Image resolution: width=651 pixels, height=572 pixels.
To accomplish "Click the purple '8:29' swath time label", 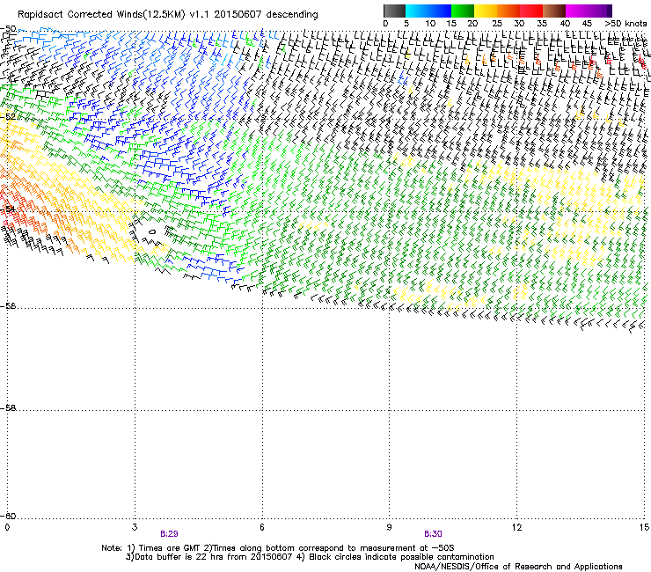I will [x=169, y=534].
